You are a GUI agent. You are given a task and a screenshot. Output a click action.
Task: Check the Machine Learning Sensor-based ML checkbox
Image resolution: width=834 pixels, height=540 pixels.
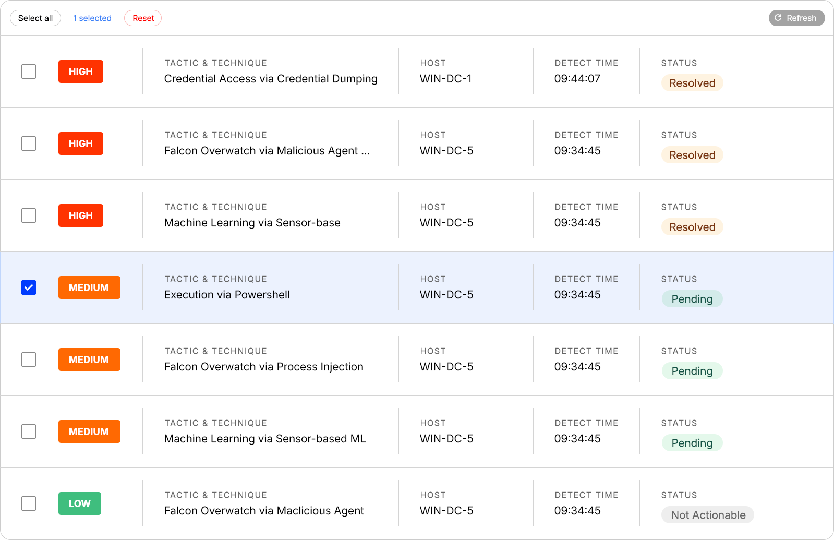click(29, 431)
